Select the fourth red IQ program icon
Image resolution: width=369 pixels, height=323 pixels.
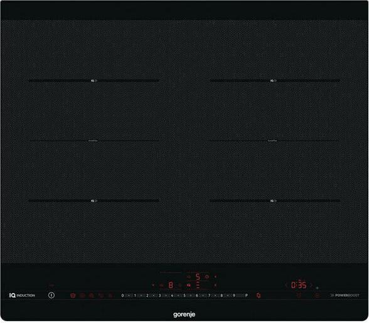pos(101,295)
